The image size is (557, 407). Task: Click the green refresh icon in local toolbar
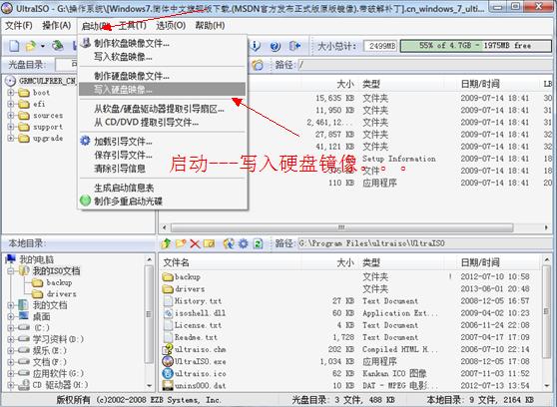pos(258,243)
